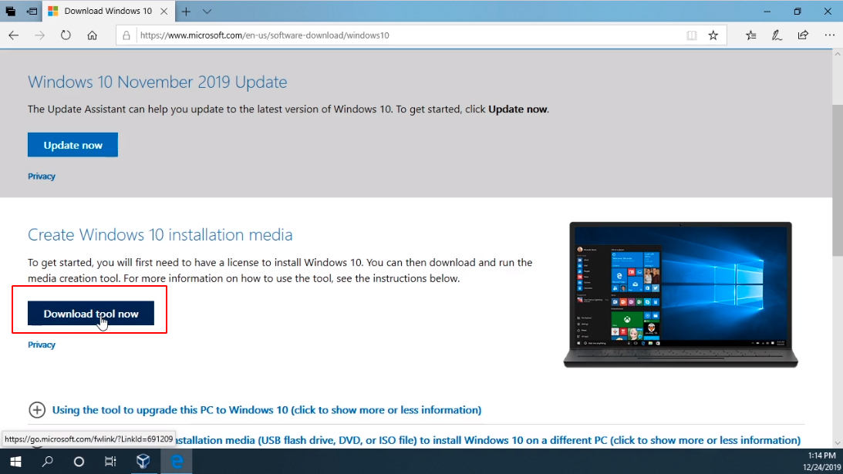The width and height of the screenshot is (843, 474).
Task: Add this page to favorites star
Action: pos(713,35)
